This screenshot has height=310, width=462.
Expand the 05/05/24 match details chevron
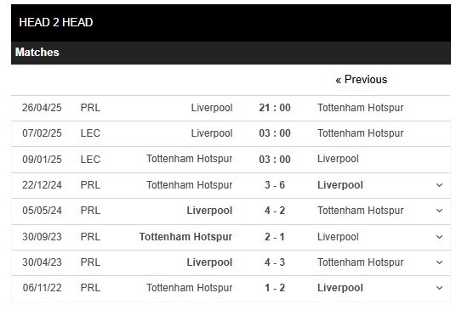click(x=439, y=211)
